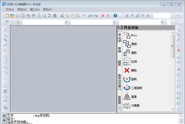This screenshot has width=185, height=124.
Task: Select the Arc tool in the left toolbar
Action: tap(5, 62)
